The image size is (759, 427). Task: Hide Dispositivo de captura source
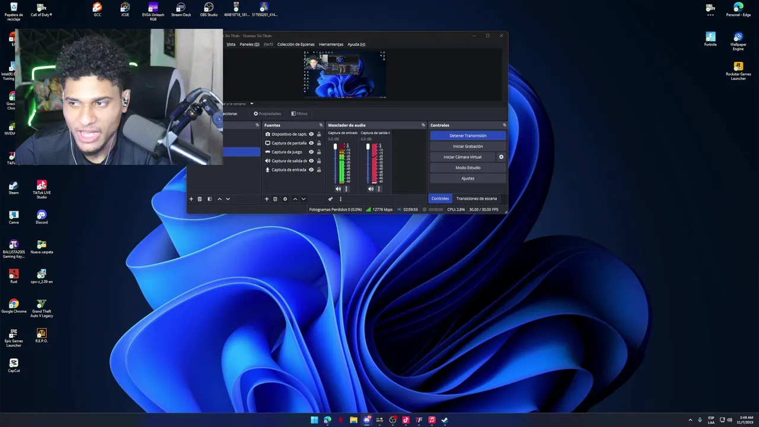point(311,134)
